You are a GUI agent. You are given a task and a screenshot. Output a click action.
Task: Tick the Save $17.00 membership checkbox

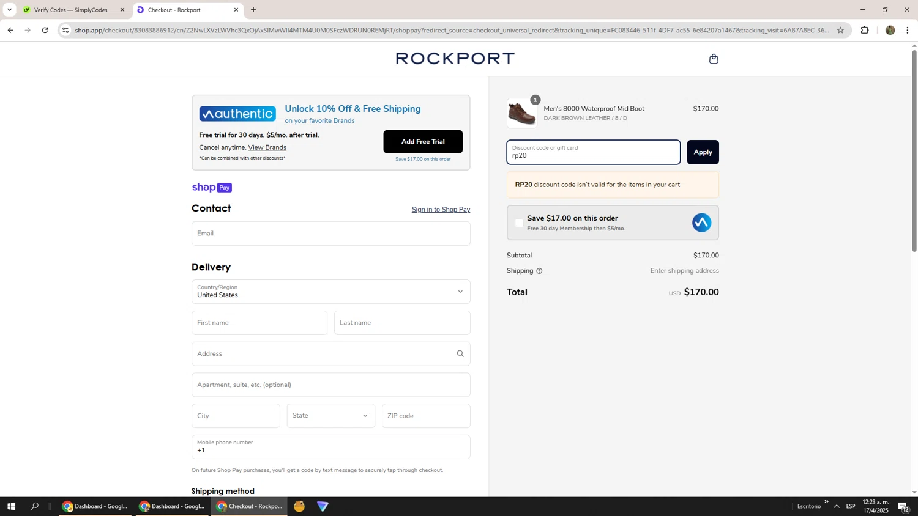[x=519, y=223]
